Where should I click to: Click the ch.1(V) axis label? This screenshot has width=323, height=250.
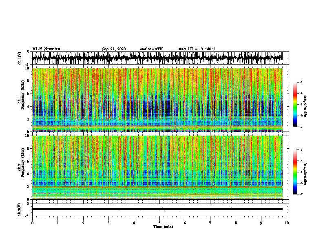(20, 58)
